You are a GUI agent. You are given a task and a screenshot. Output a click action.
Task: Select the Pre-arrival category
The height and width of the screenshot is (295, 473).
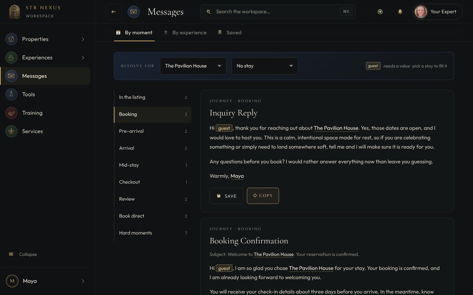153,131
